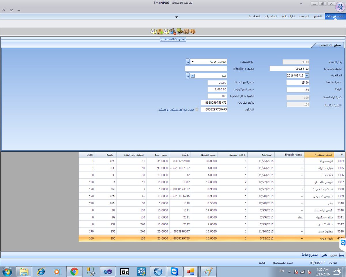346x277 pixels.
Task: Click the unit sale price field 20.00
Action: pyautogui.click(x=217, y=83)
